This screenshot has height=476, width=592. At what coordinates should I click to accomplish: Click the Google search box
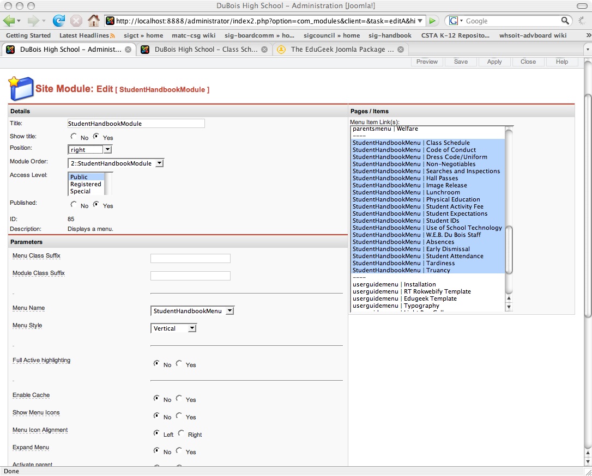512,21
